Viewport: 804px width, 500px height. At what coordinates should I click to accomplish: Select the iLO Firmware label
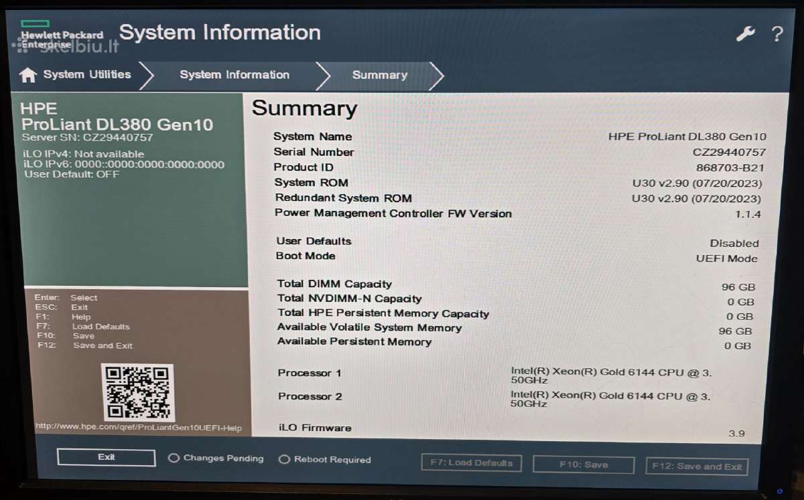point(315,428)
